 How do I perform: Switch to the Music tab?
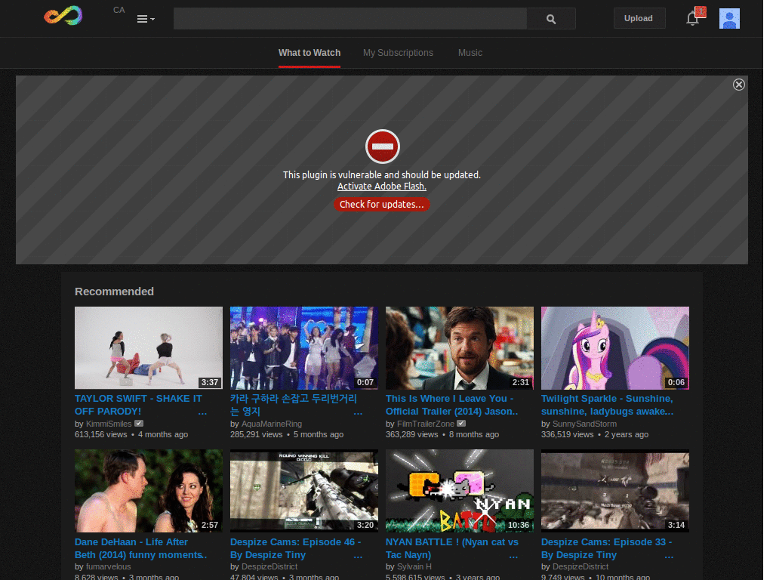click(x=470, y=53)
